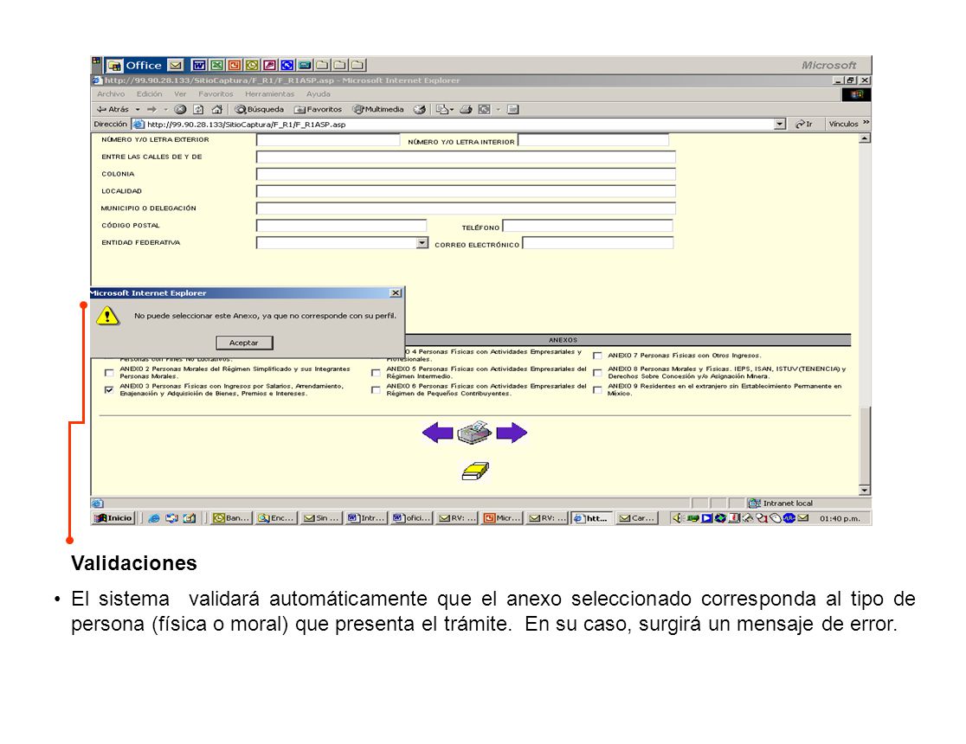The image size is (966, 744).
Task: Click the volume speaker icon in system tray
Action: pyautogui.click(x=677, y=518)
